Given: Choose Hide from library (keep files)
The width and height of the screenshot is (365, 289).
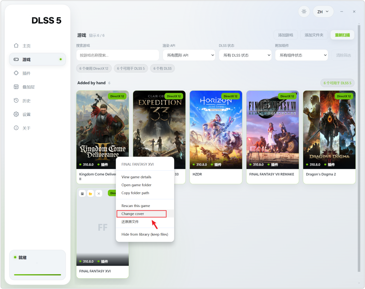Looking at the screenshot, I should click(x=145, y=234).
